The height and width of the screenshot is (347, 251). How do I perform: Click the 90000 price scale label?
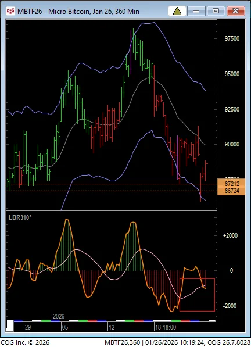tap(232, 145)
